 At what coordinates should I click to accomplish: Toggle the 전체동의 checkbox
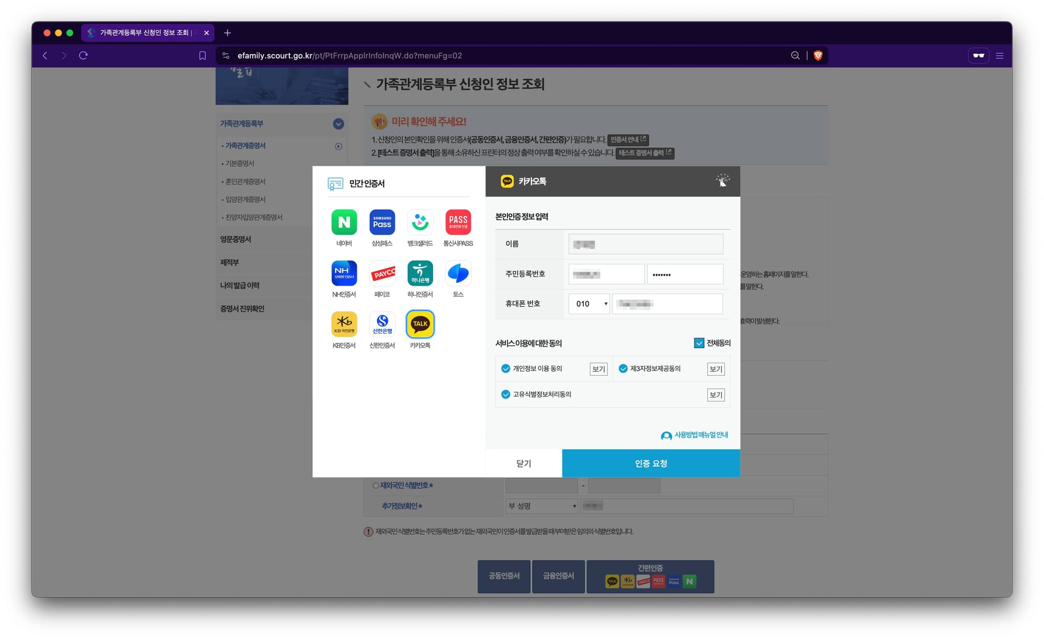[x=699, y=343]
